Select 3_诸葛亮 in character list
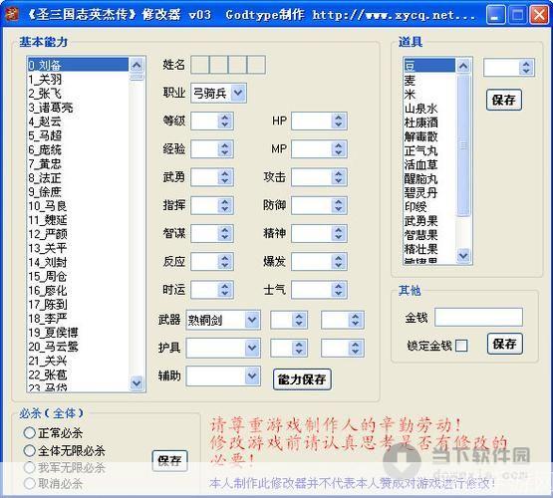This screenshot has height=498, width=553. coord(78,108)
